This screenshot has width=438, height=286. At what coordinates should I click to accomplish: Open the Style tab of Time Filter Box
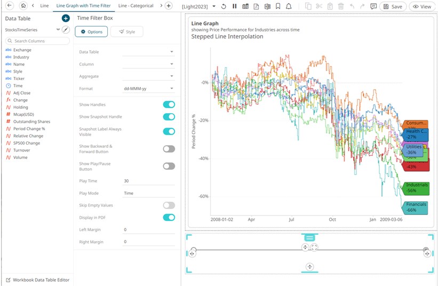pos(126,32)
